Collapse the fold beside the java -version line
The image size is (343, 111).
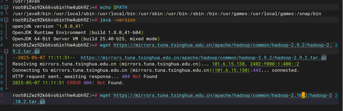pos(6,20)
